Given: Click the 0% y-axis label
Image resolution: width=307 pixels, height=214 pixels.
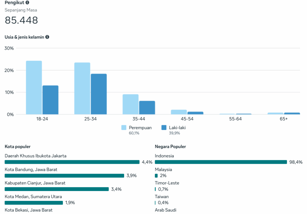Looking at the screenshot, I should point(10,114).
